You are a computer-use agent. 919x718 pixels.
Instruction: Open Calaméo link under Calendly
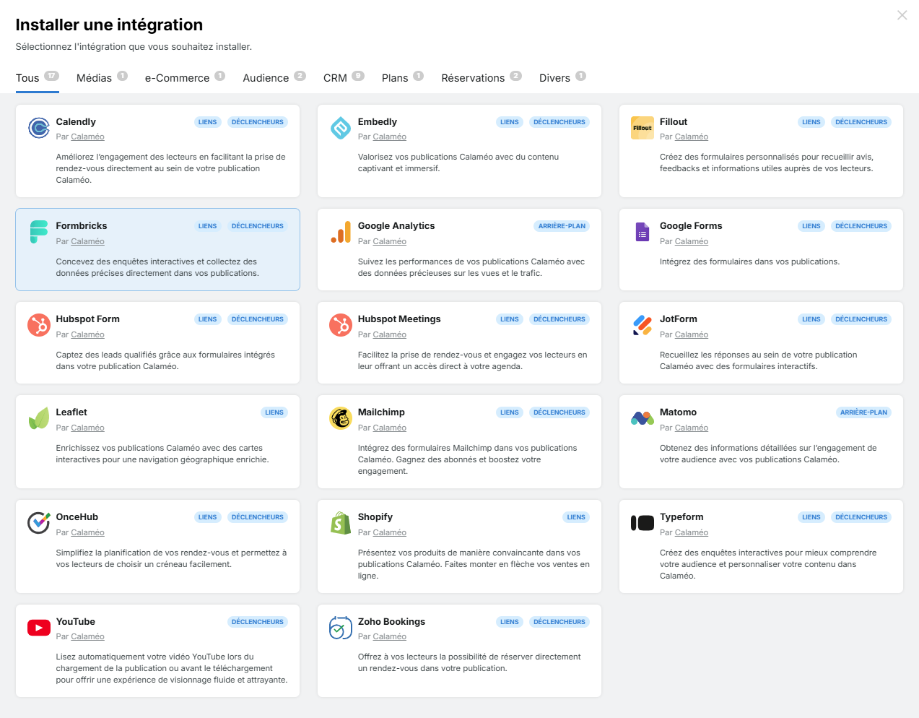click(88, 137)
